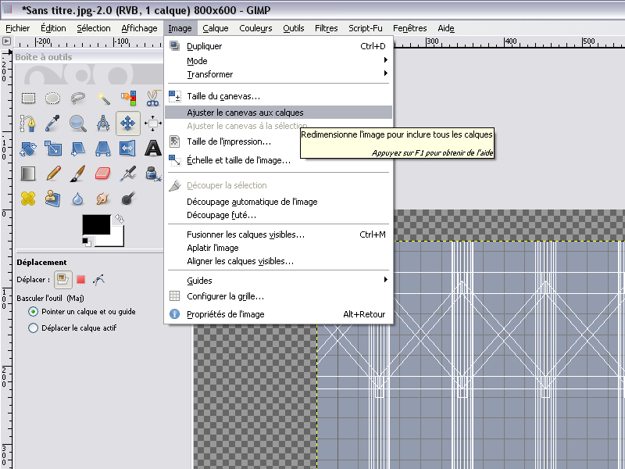Select the Clone stamp tool
Viewport: 625px width, 469px height.
pos(52,199)
